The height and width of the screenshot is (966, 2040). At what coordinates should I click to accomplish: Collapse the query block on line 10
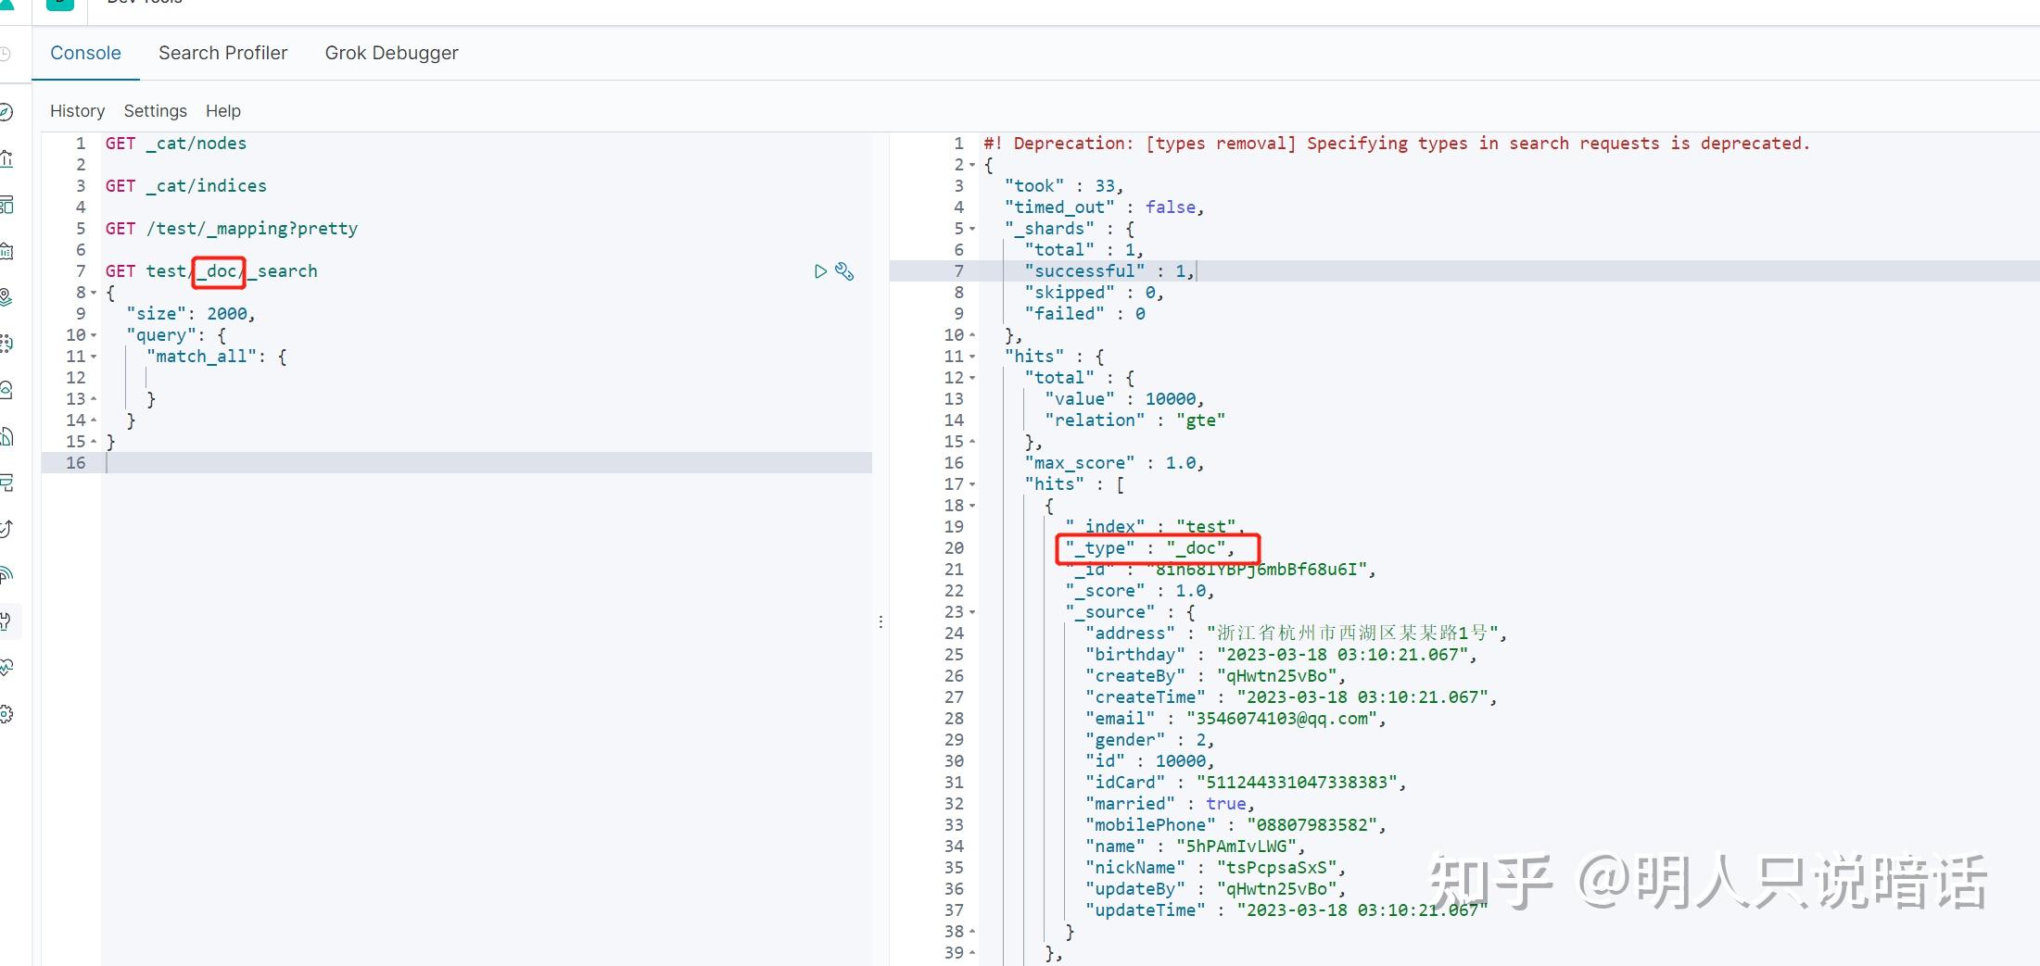(x=95, y=334)
